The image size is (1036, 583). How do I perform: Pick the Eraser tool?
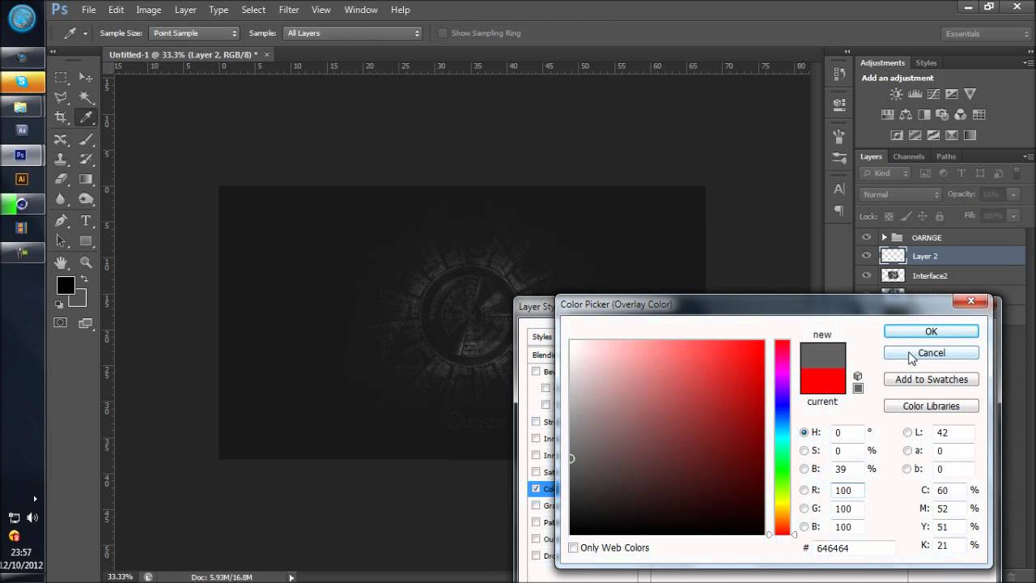(61, 179)
